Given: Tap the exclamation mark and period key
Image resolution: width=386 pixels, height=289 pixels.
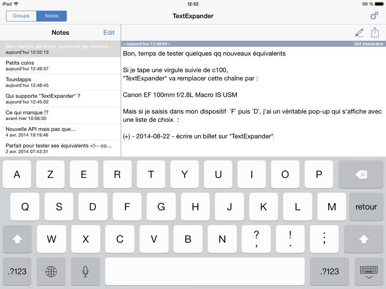Looking at the screenshot, I should (x=290, y=239).
